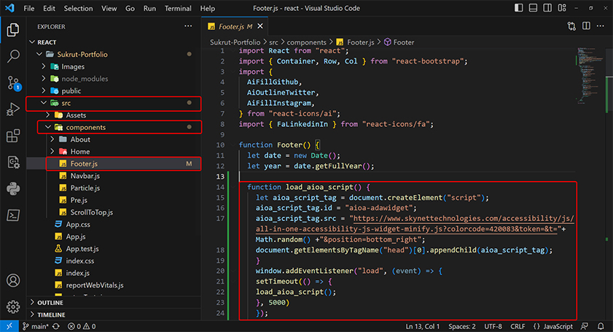This screenshot has height=332, width=613.
Task: Change end of line sequence CRLF
Action: click(518, 326)
